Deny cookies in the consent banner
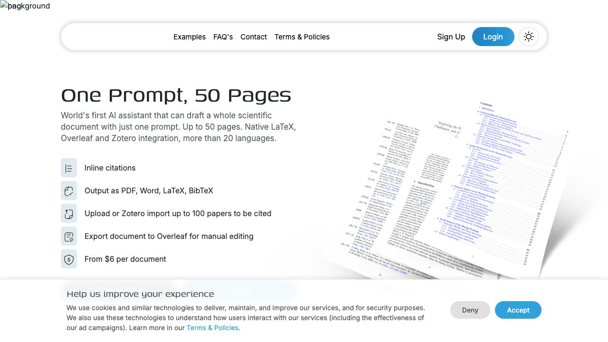 pos(470,310)
